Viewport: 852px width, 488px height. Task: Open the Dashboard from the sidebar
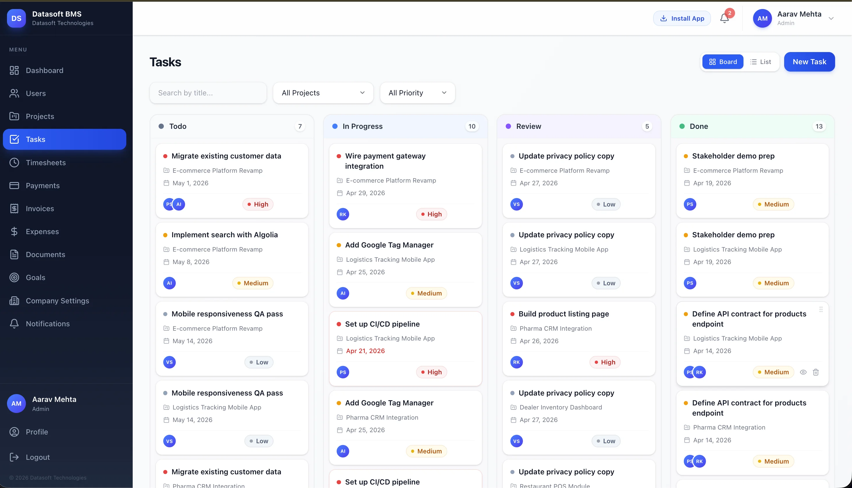pyautogui.click(x=45, y=70)
